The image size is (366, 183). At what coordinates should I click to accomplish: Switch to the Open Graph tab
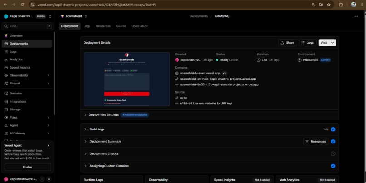tap(139, 26)
